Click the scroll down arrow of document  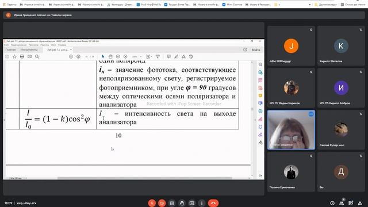(252, 175)
